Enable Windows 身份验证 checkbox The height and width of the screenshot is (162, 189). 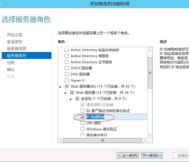pyautogui.click(x=82, y=129)
